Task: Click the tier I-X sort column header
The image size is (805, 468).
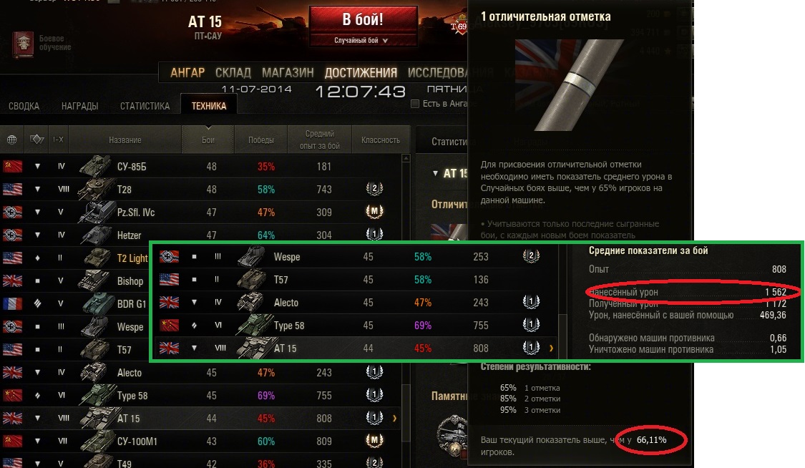Action: click(x=58, y=140)
